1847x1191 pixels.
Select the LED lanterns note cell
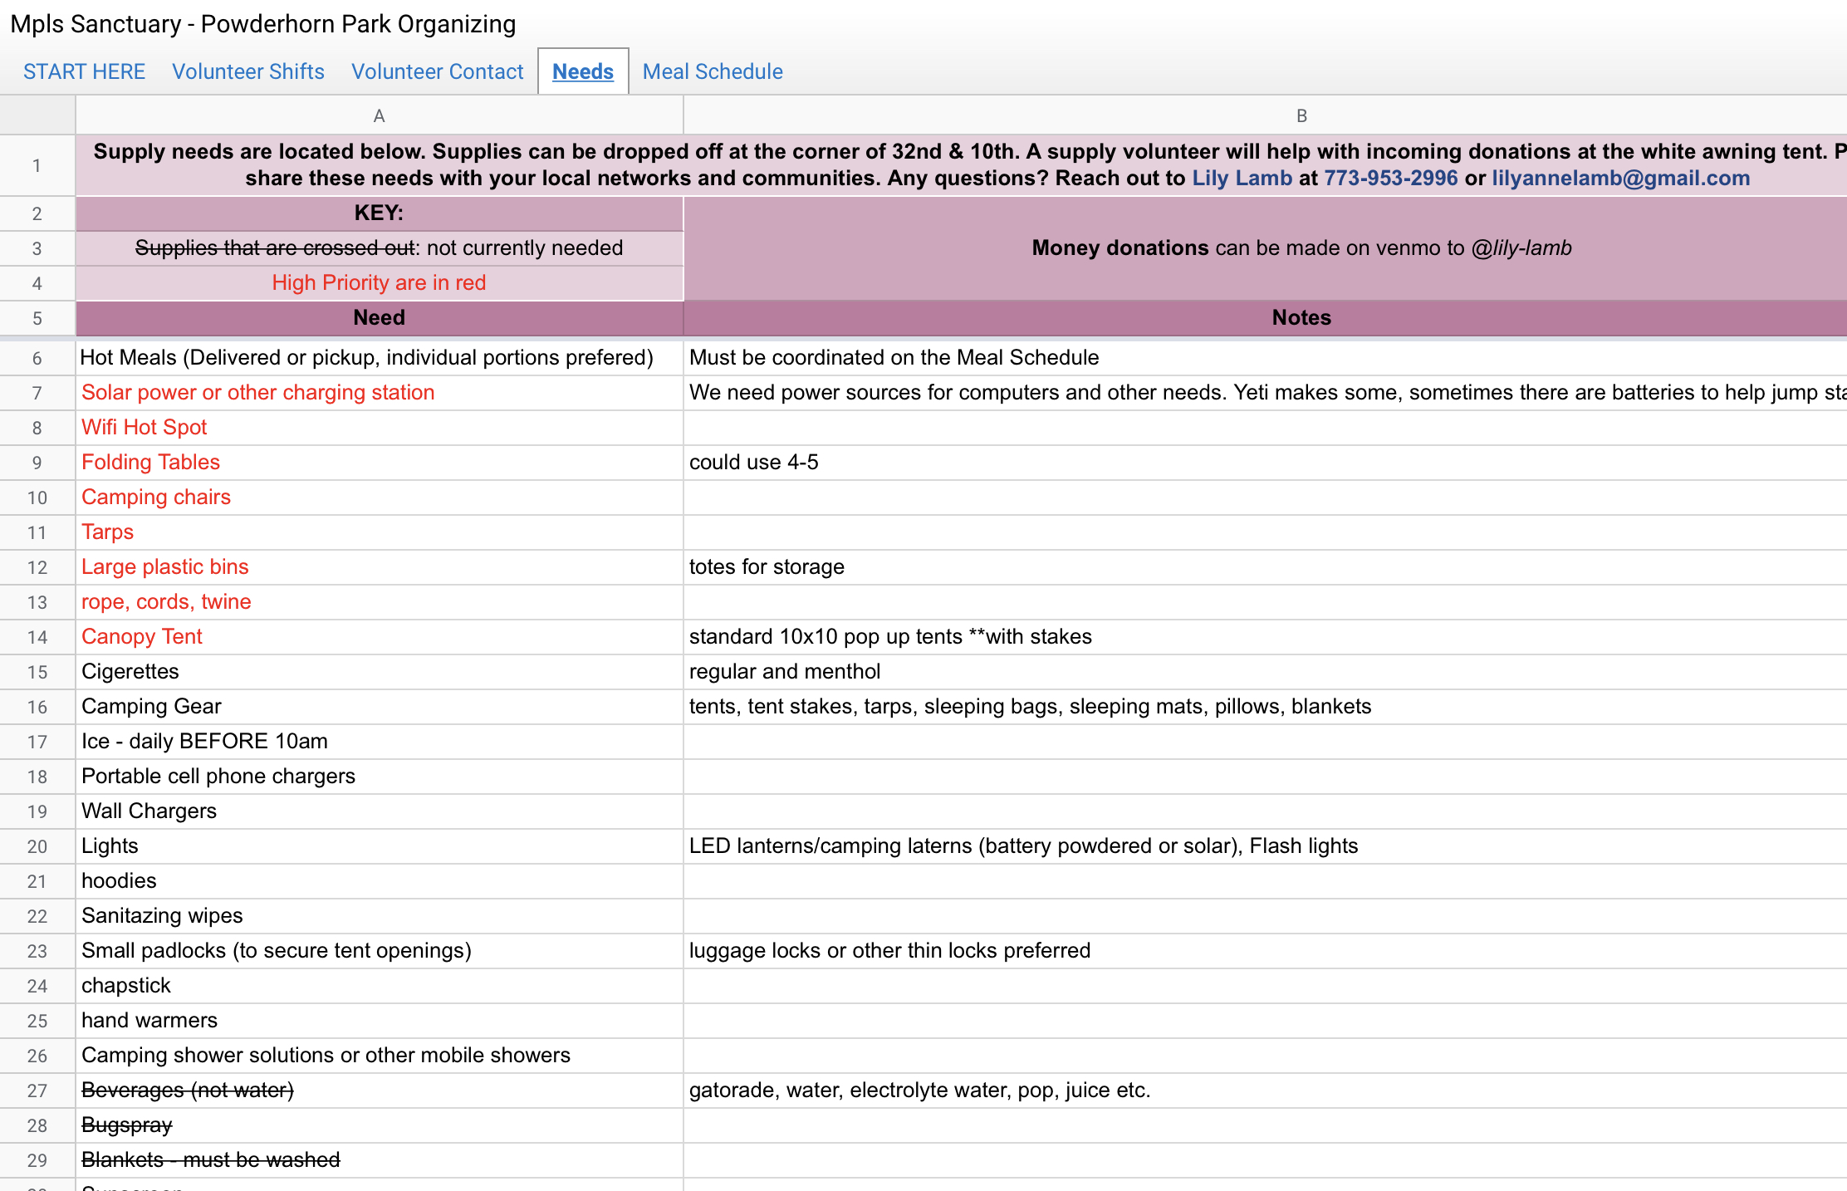(x=1266, y=846)
